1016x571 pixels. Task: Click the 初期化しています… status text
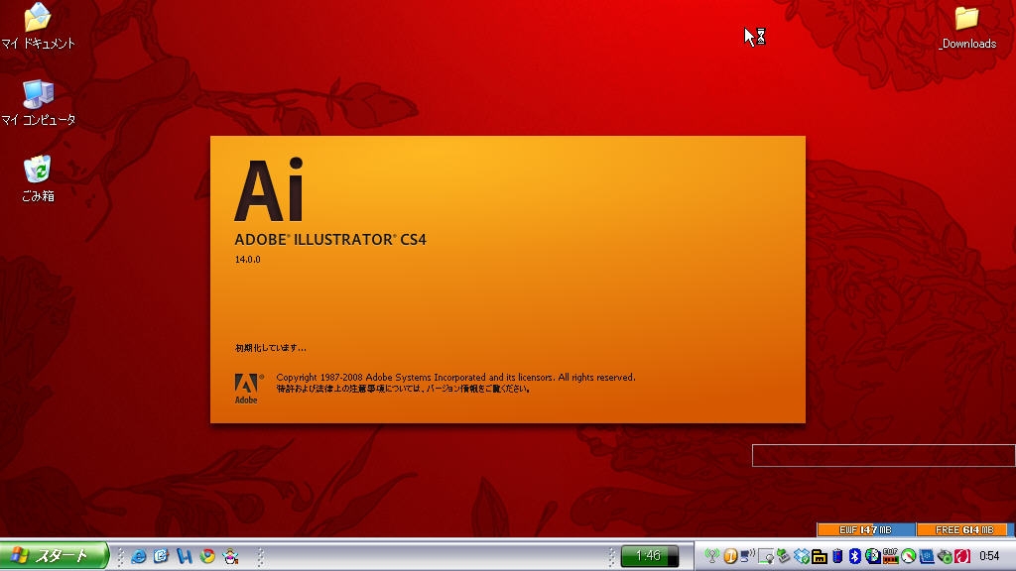[270, 348]
